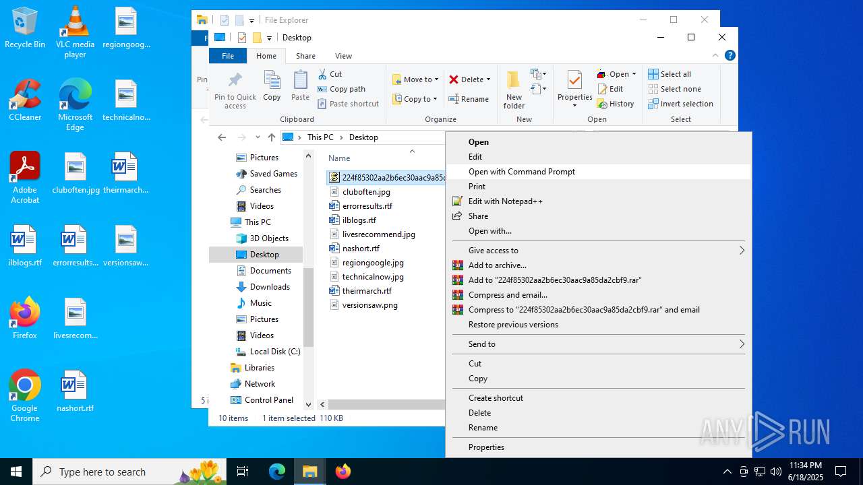
Task: Choose Add to archive... in context menu
Action: (x=599, y=265)
